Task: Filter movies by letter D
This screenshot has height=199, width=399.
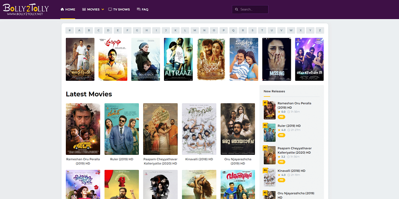Action: coord(108,31)
